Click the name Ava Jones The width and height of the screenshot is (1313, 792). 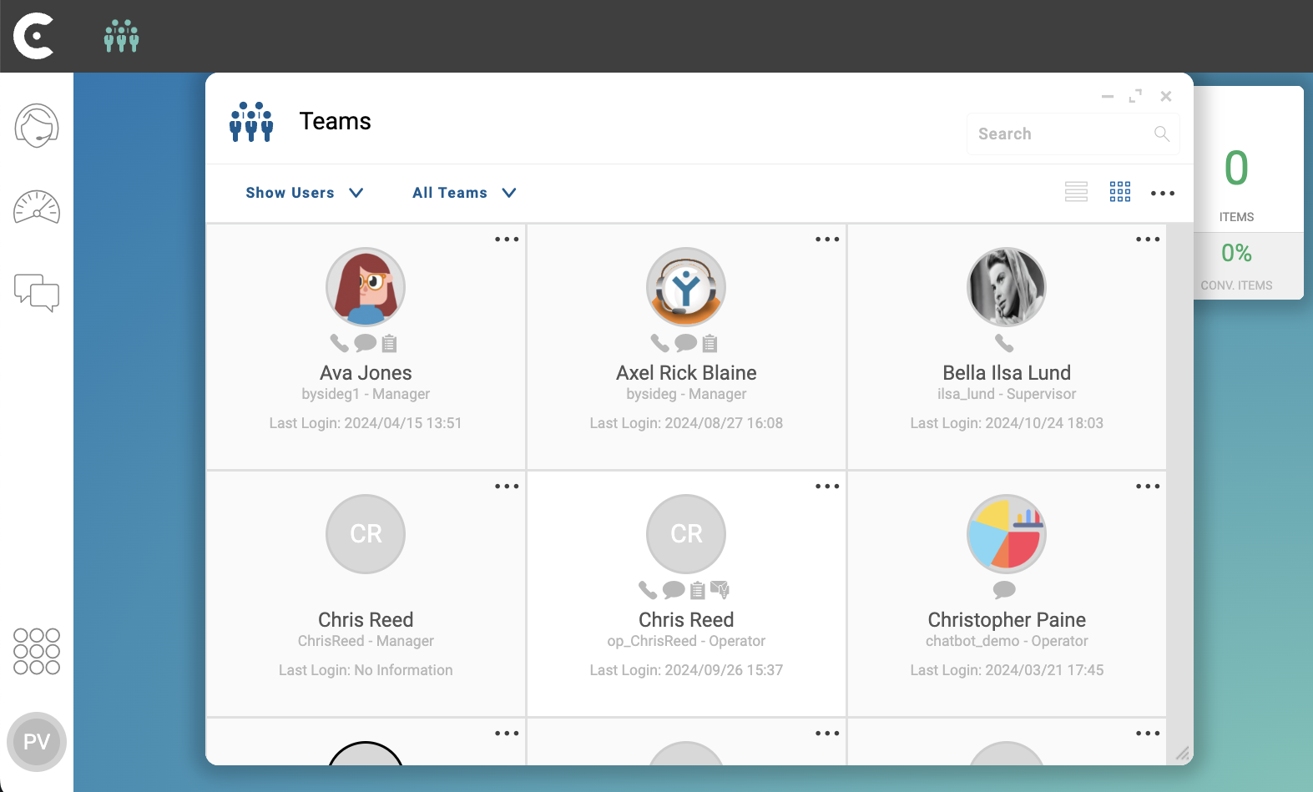click(366, 373)
